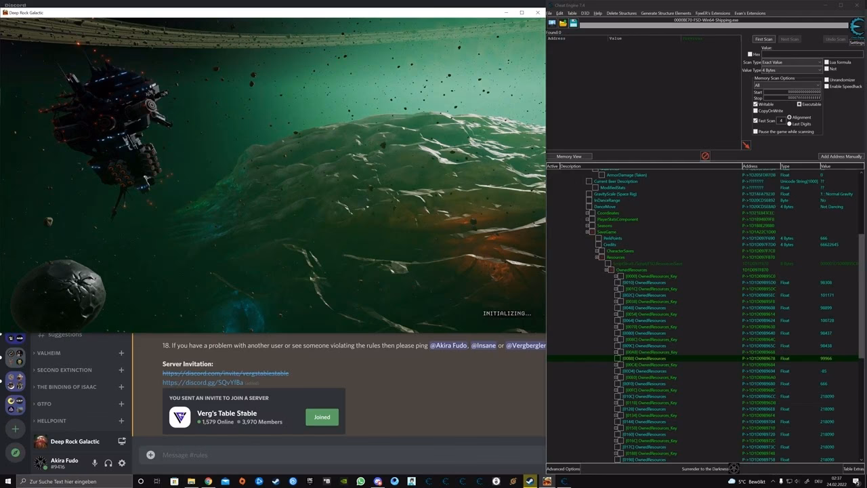The width and height of the screenshot is (867, 488).
Task: Toggle the Enable Speedhack checkbox
Action: click(827, 86)
